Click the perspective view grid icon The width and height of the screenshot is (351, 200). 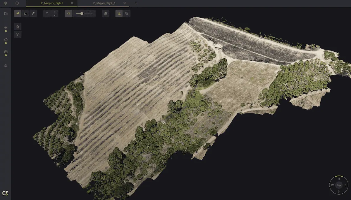click(x=106, y=14)
